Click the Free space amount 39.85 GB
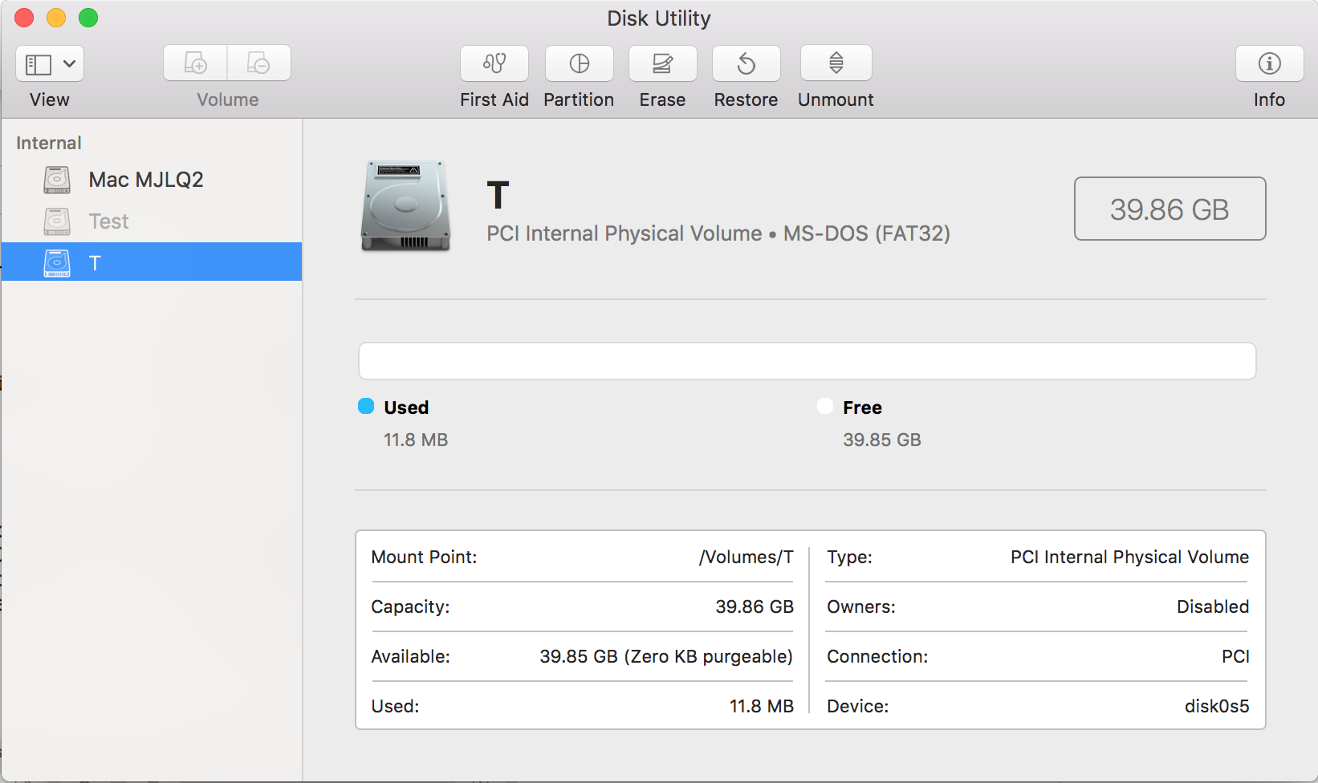This screenshot has width=1318, height=783. tap(882, 440)
